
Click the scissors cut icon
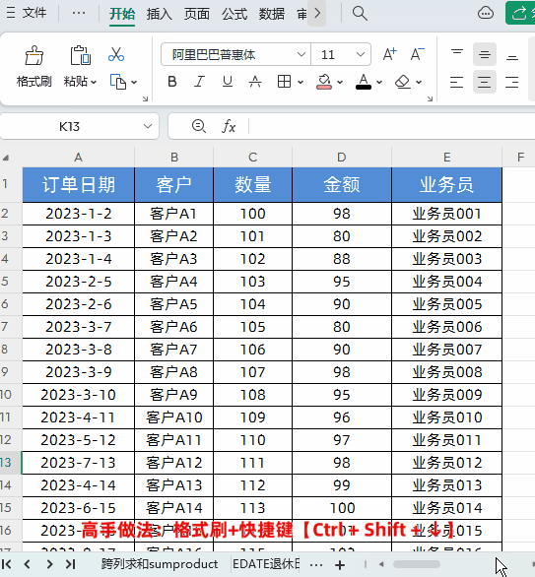pos(116,54)
